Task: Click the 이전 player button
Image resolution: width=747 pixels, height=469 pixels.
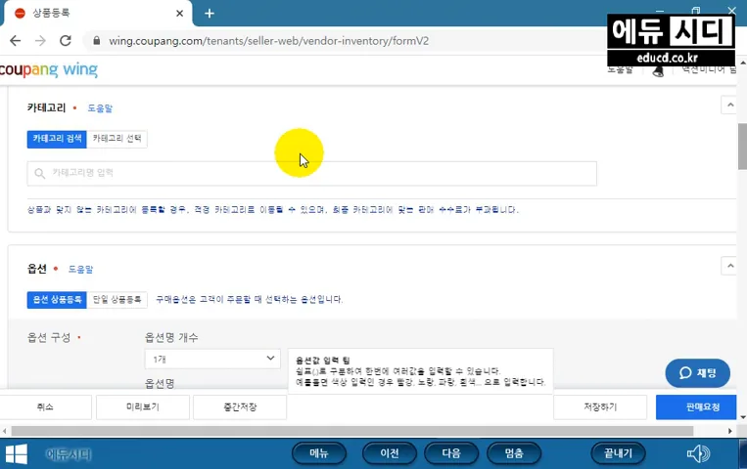Action: click(x=390, y=453)
